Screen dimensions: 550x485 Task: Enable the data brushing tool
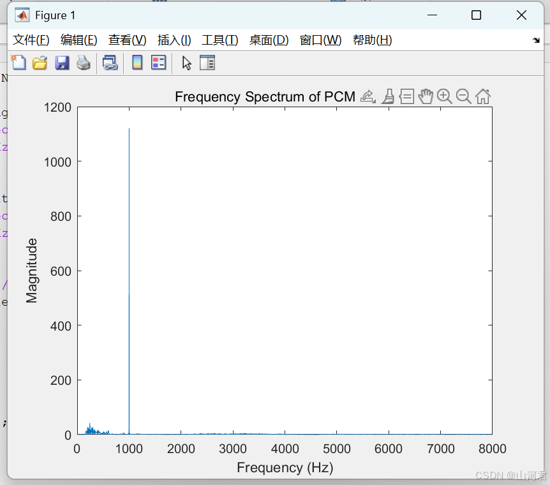click(388, 96)
